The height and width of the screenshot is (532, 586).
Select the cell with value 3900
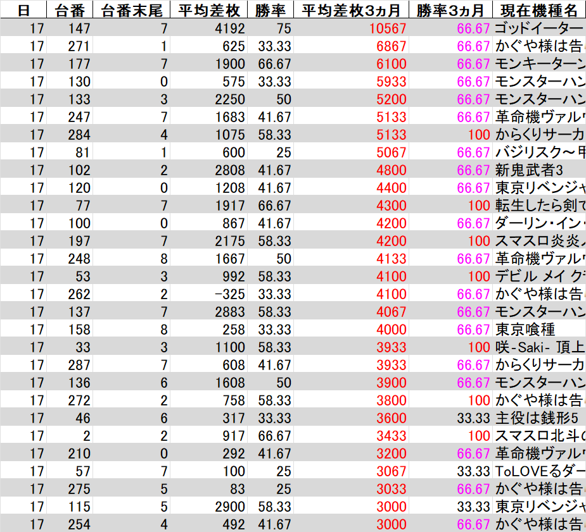tap(351, 383)
